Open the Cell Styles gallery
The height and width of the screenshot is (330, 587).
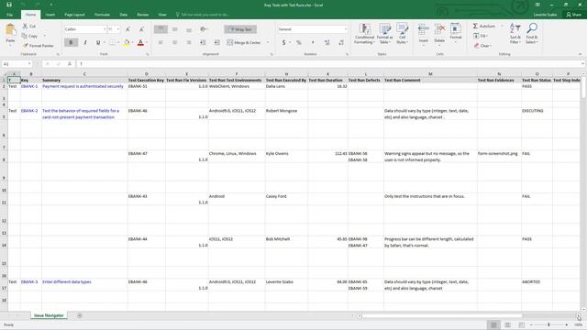coord(402,34)
